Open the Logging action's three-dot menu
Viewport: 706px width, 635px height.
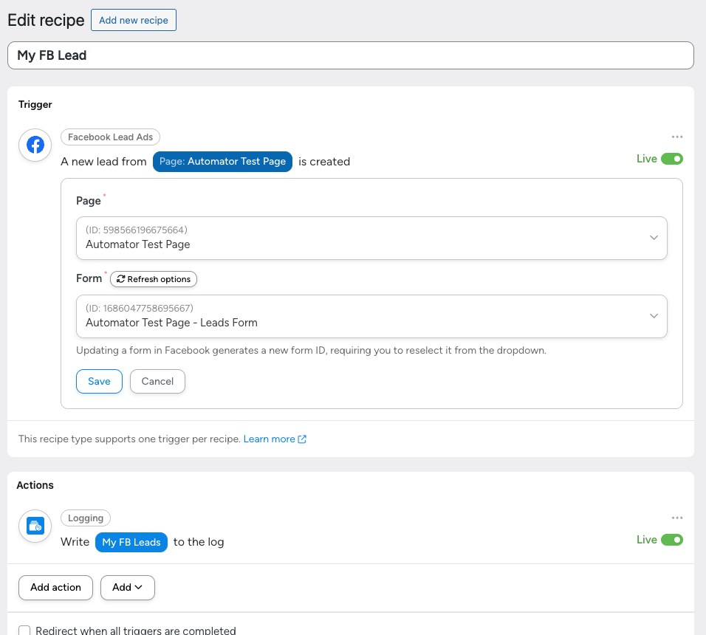pyautogui.click(x=676, y=518)
